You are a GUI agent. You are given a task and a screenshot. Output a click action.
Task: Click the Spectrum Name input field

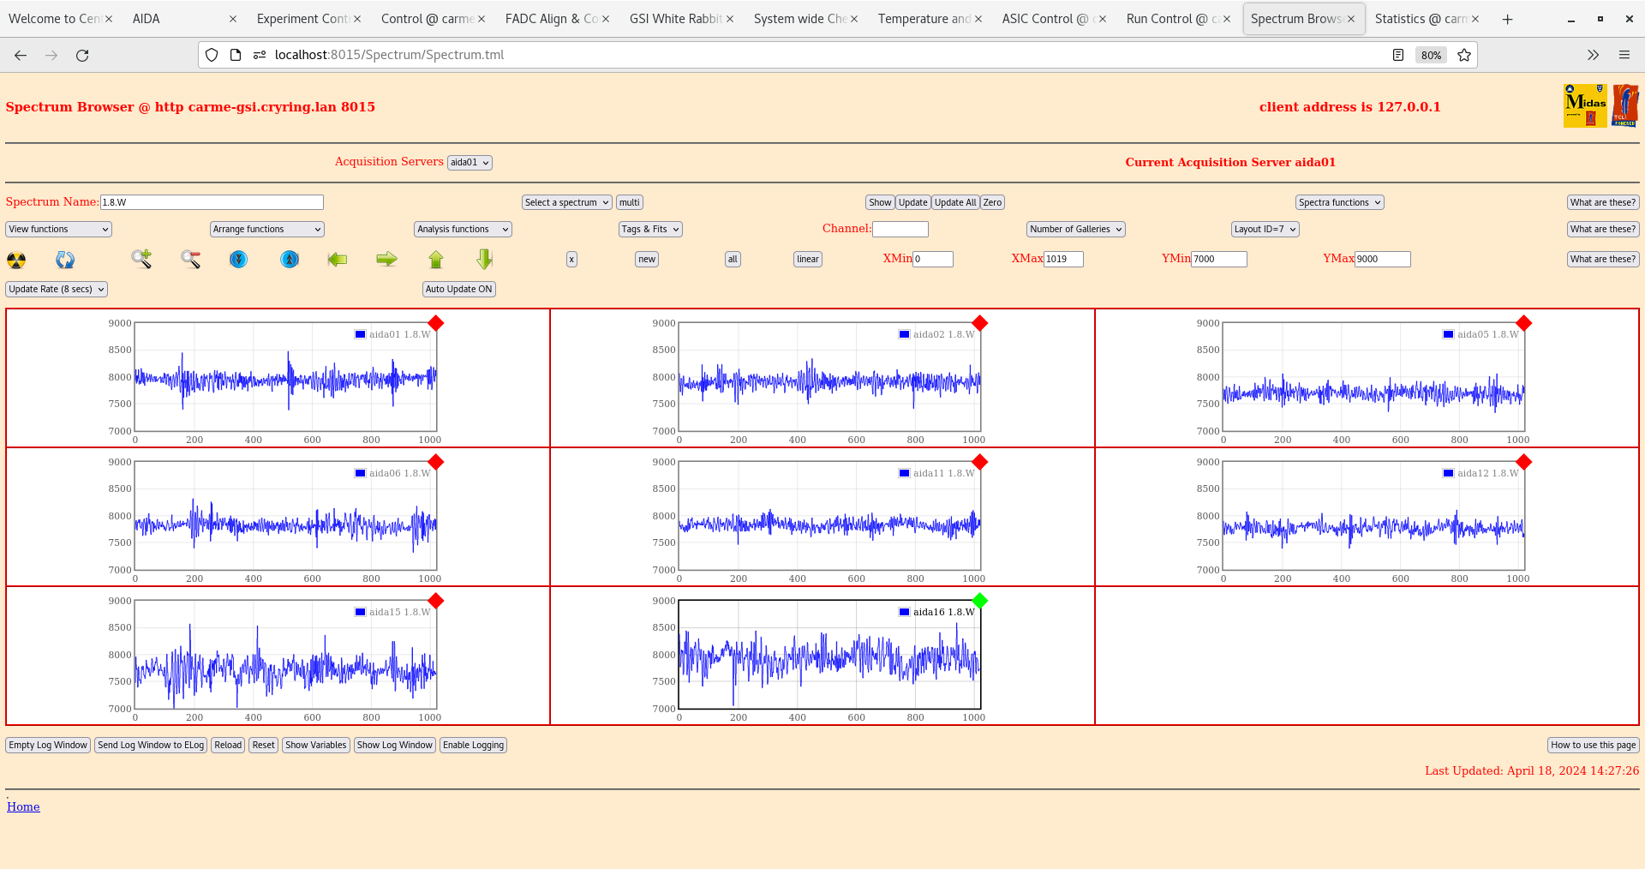(212, 202)
